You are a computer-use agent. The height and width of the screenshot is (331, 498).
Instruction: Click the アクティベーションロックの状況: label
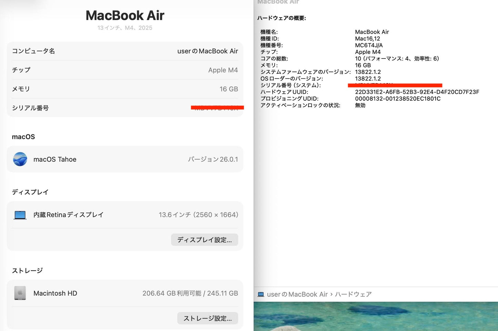[x=300, y=106]
